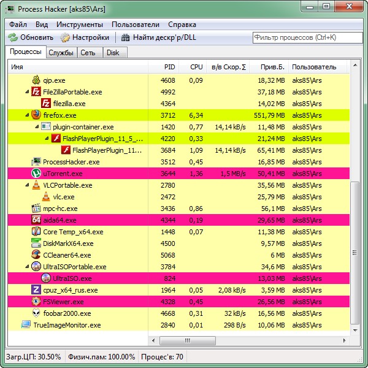Viewport: 368px width, 368px height.
Task: Click the uTorrent process icon
Action: [x=36, y=174]
